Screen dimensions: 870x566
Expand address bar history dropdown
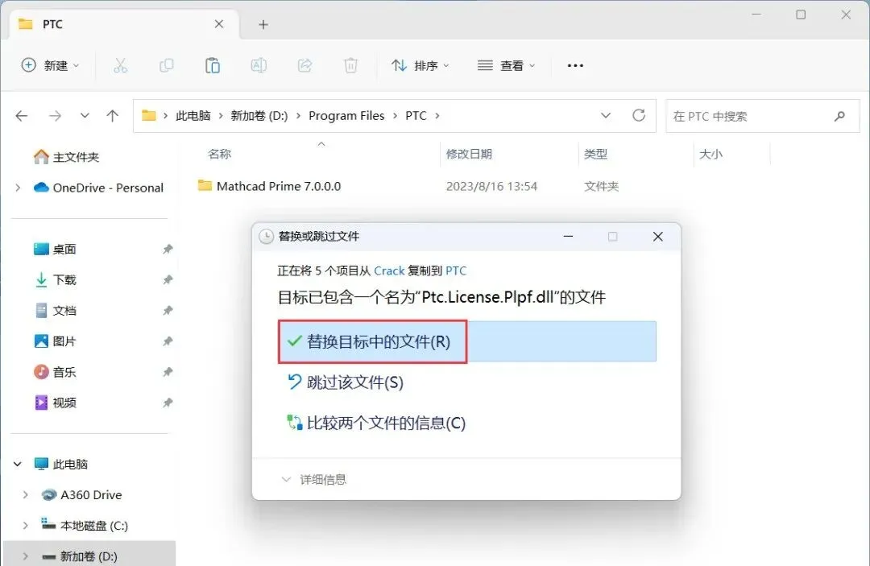pos(606,116)
